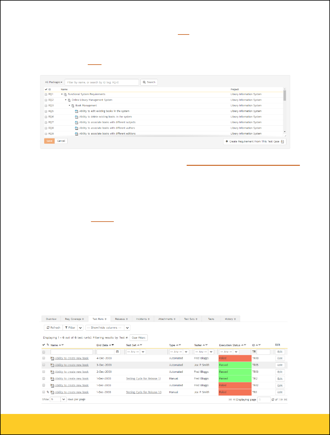Click Edit button for TR:15 row
This screenshot has width=330, height=435.
[x=280, y=365]
